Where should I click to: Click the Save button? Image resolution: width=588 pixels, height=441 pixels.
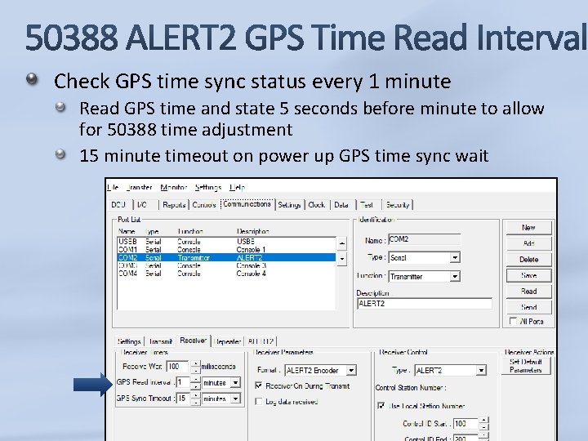pyautogui.click(x=528, y=275)
